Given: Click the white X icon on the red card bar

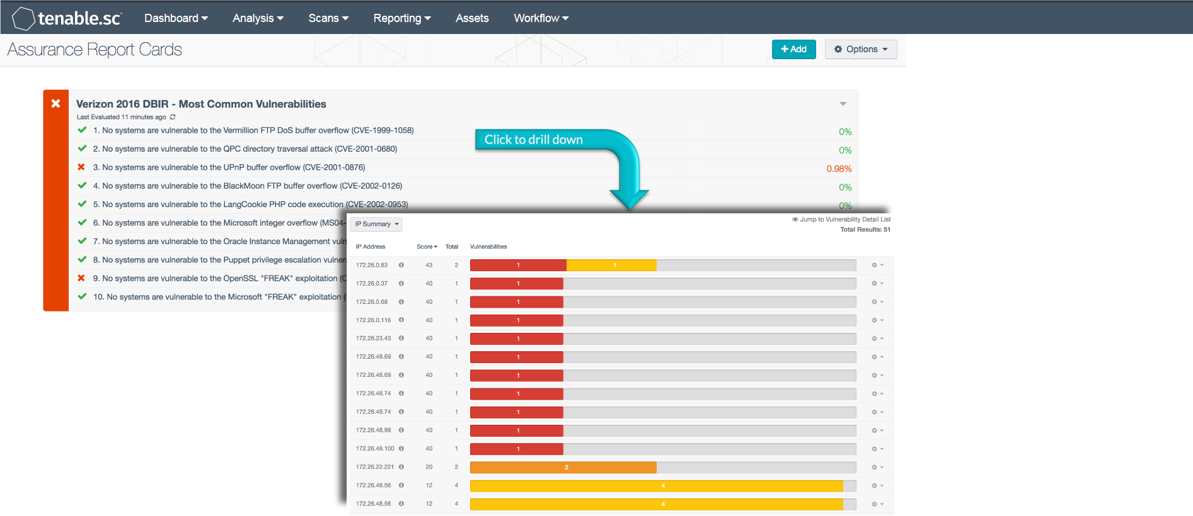Looking at the screenshot, I should (55, 104).
